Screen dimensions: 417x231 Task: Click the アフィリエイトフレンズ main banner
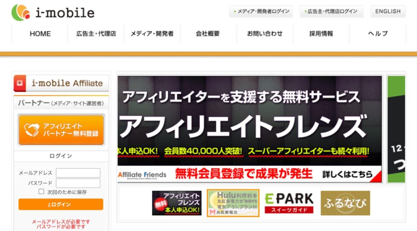[x=250, y=129]
